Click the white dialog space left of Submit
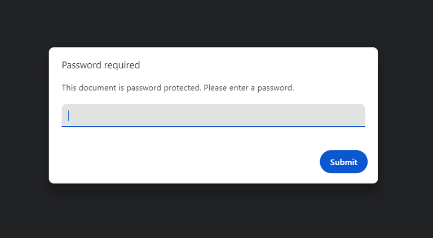The image size is (433, 238). [x=186, y=162]
